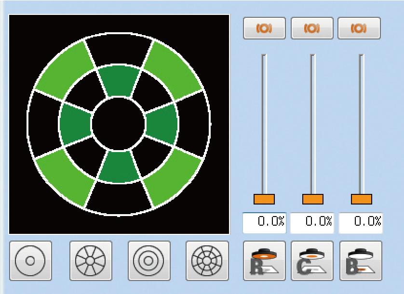This screenshot has height=294, width=404.
Task: Toggle the black center circle of the diagram
Action: [119, 123]
